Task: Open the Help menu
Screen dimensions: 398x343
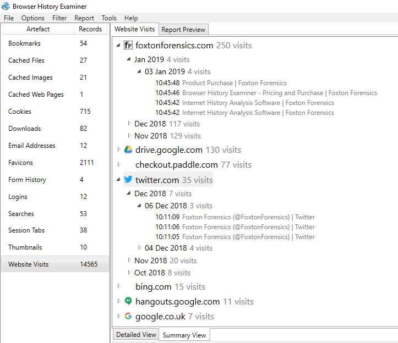Action: (131, 18)
